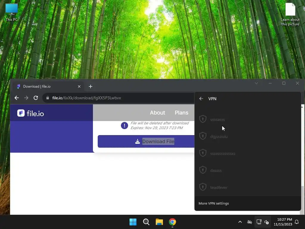The width and height of the screenshot is (305, 229).
Task: Click the file expiry notice text
Action: point(160,126)
